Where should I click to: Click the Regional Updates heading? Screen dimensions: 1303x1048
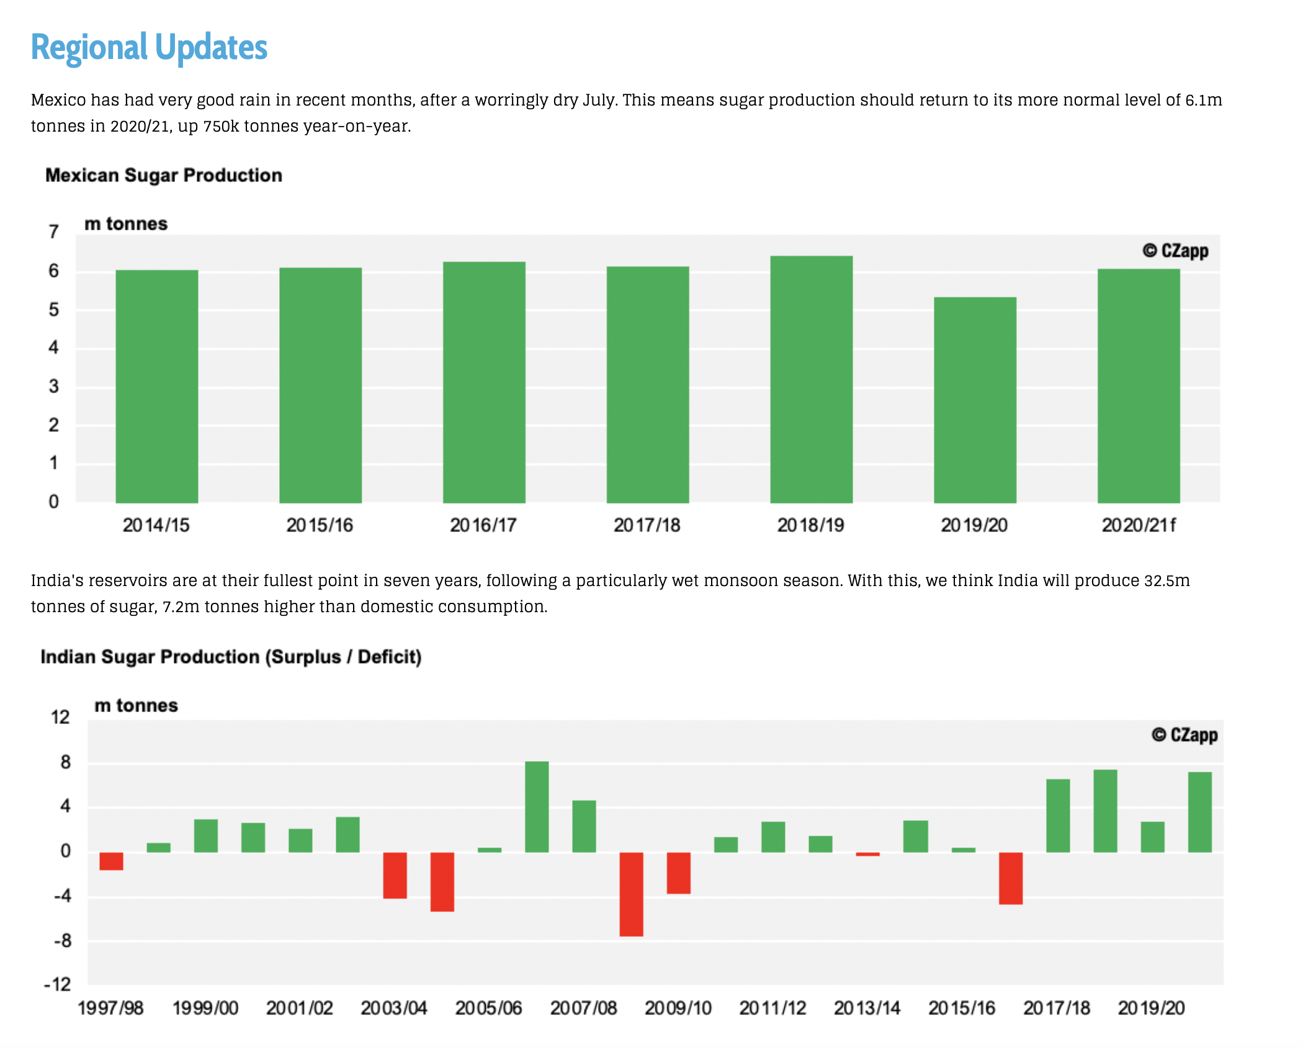click(x=149, y=48)
